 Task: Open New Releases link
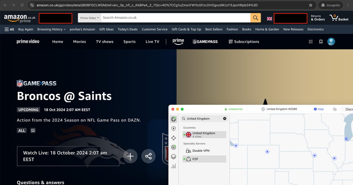tap(293, 29)
